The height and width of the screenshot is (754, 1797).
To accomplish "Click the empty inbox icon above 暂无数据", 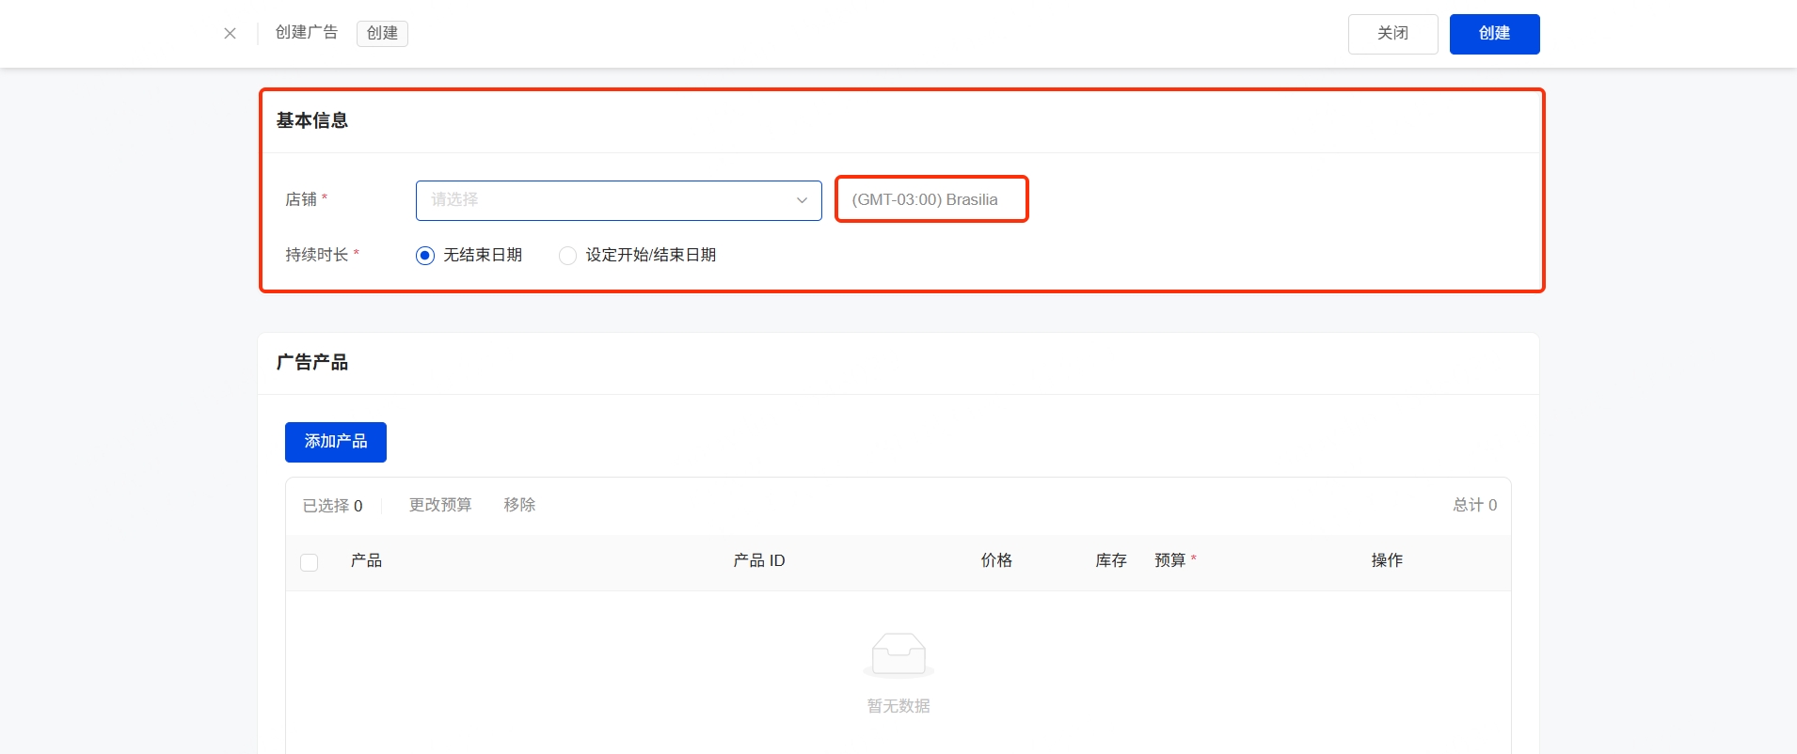I will (x=898, y=654).
